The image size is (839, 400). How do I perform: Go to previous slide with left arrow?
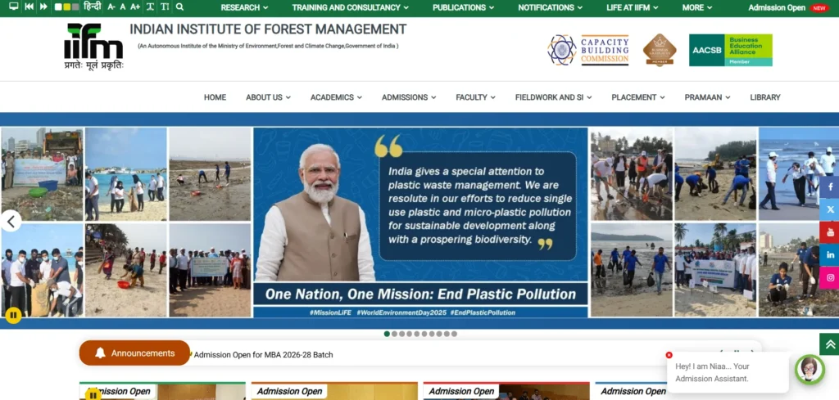click(x=11, y=221)
